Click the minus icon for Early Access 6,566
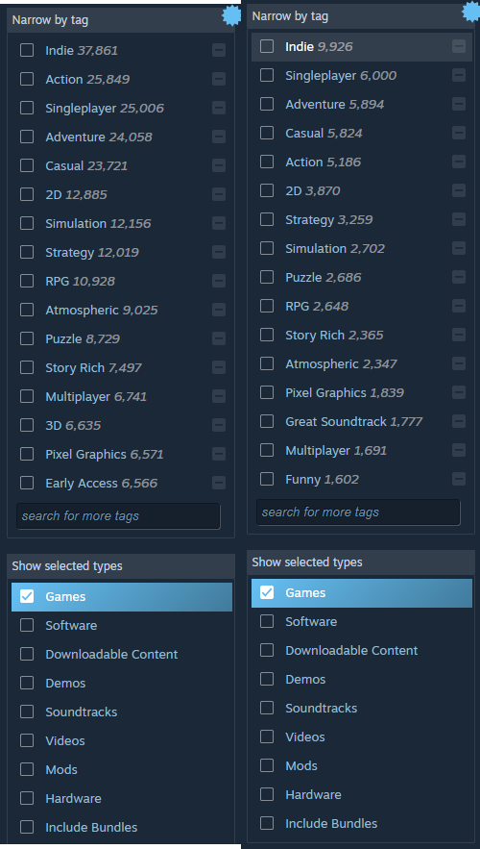 219,483
